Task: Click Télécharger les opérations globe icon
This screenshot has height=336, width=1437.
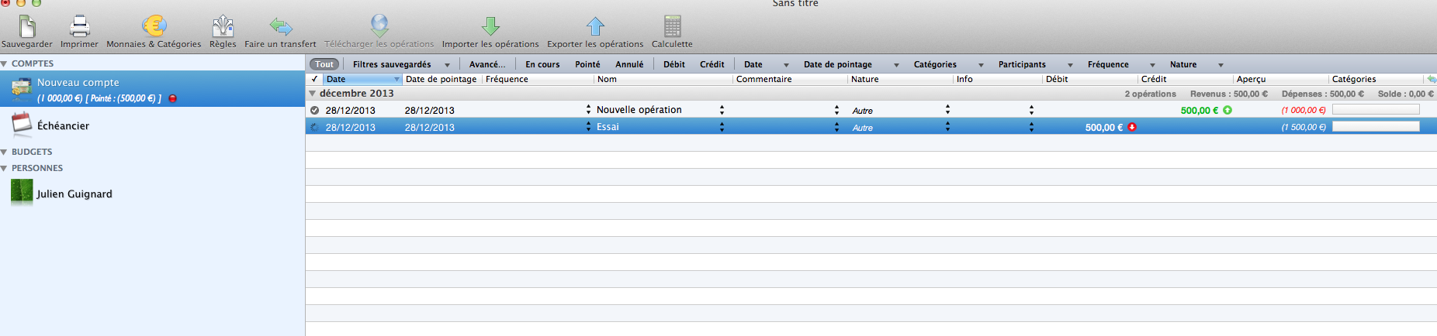Action: 379,26
